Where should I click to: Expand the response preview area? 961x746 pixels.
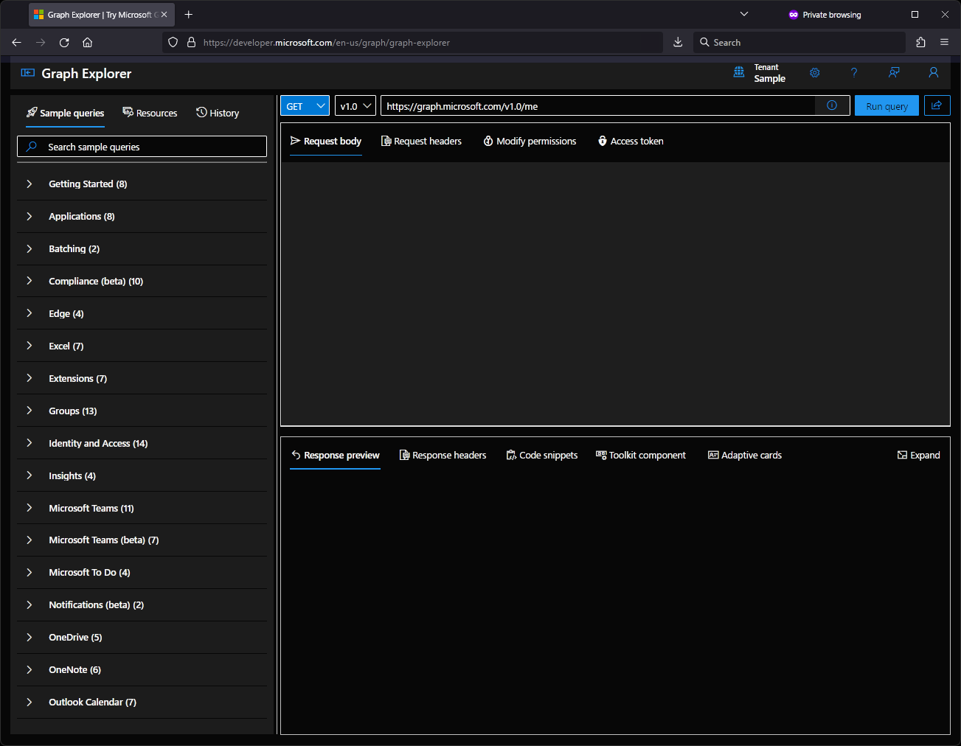tap(918, 455)
